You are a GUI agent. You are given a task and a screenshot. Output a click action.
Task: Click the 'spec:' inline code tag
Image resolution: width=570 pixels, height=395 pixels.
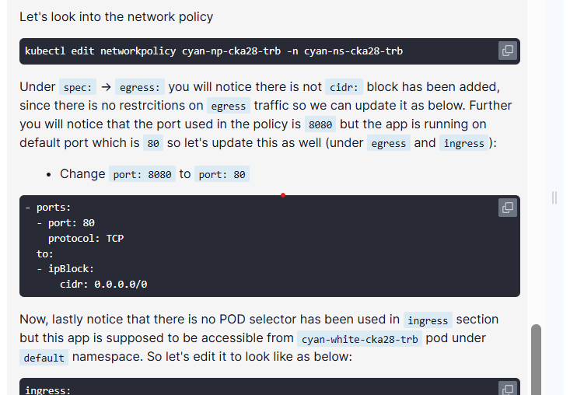tap(78, 87)
